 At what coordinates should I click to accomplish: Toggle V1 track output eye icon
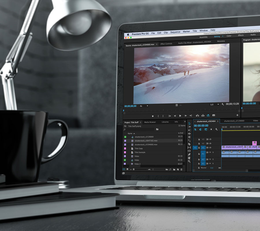[210, 147]
